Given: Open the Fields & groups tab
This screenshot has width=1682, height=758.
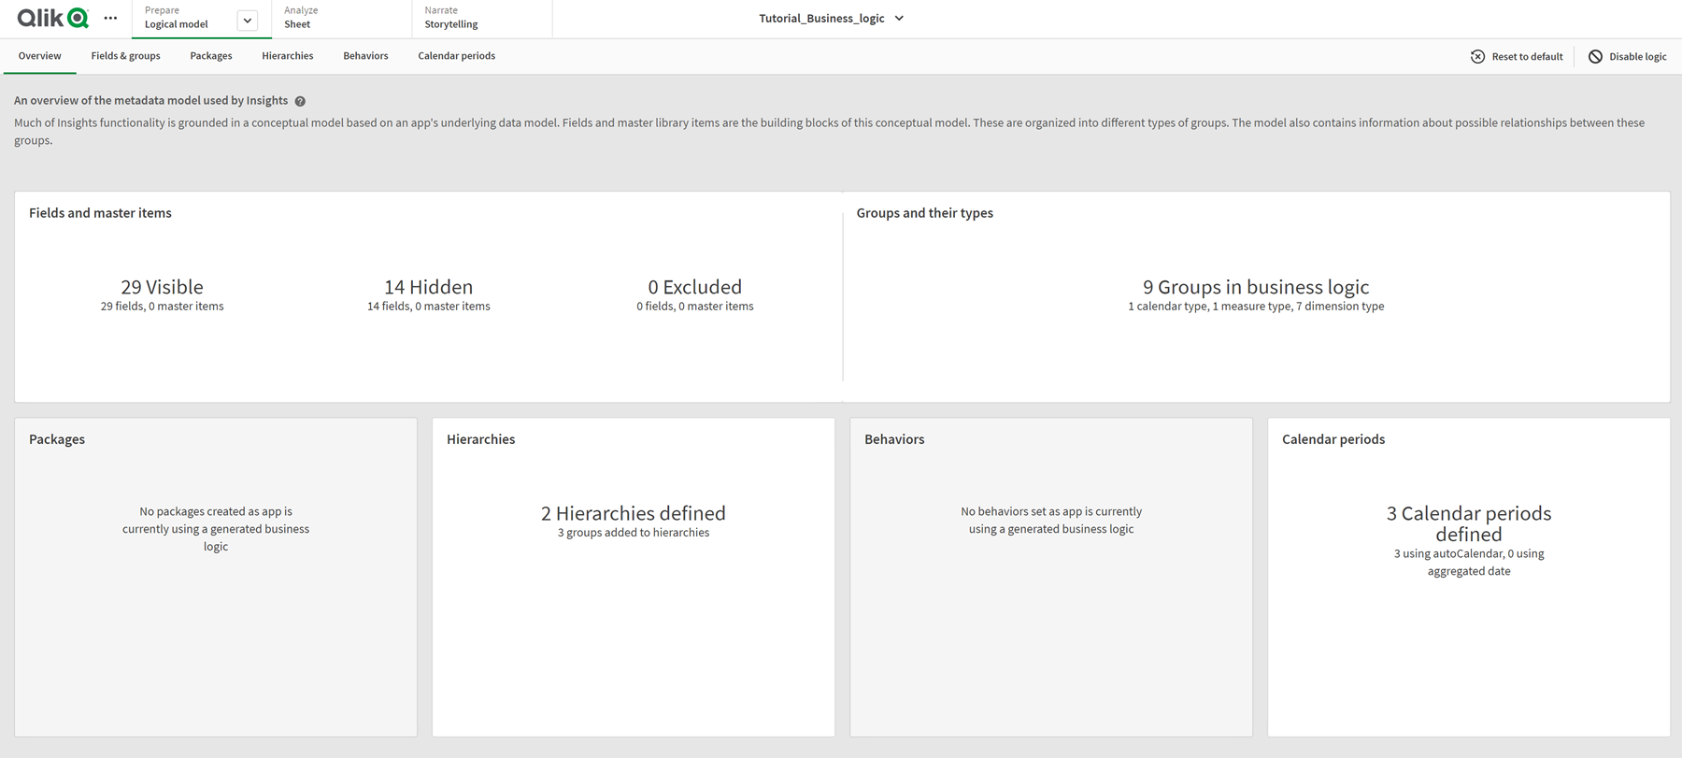Looking at the screenshot, I should [125, 56].
